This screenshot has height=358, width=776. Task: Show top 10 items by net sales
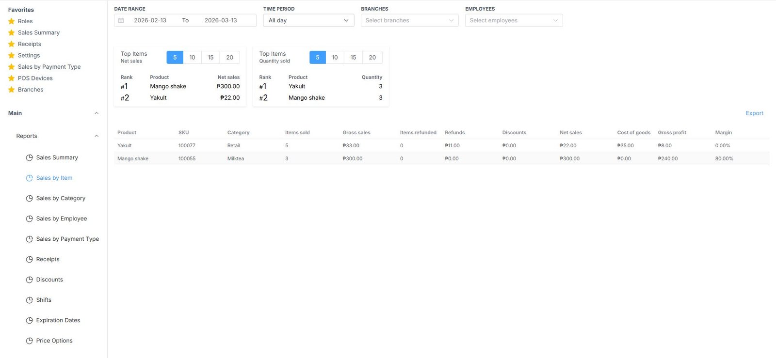click(x=192, y=57)
